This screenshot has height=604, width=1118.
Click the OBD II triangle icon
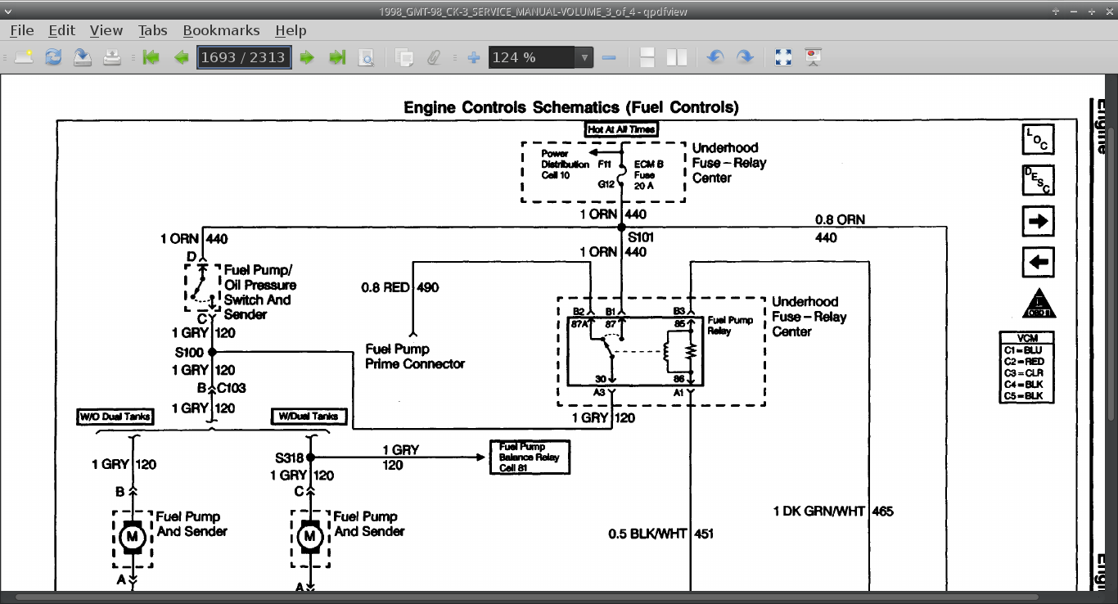click(x=1039, y=304)
